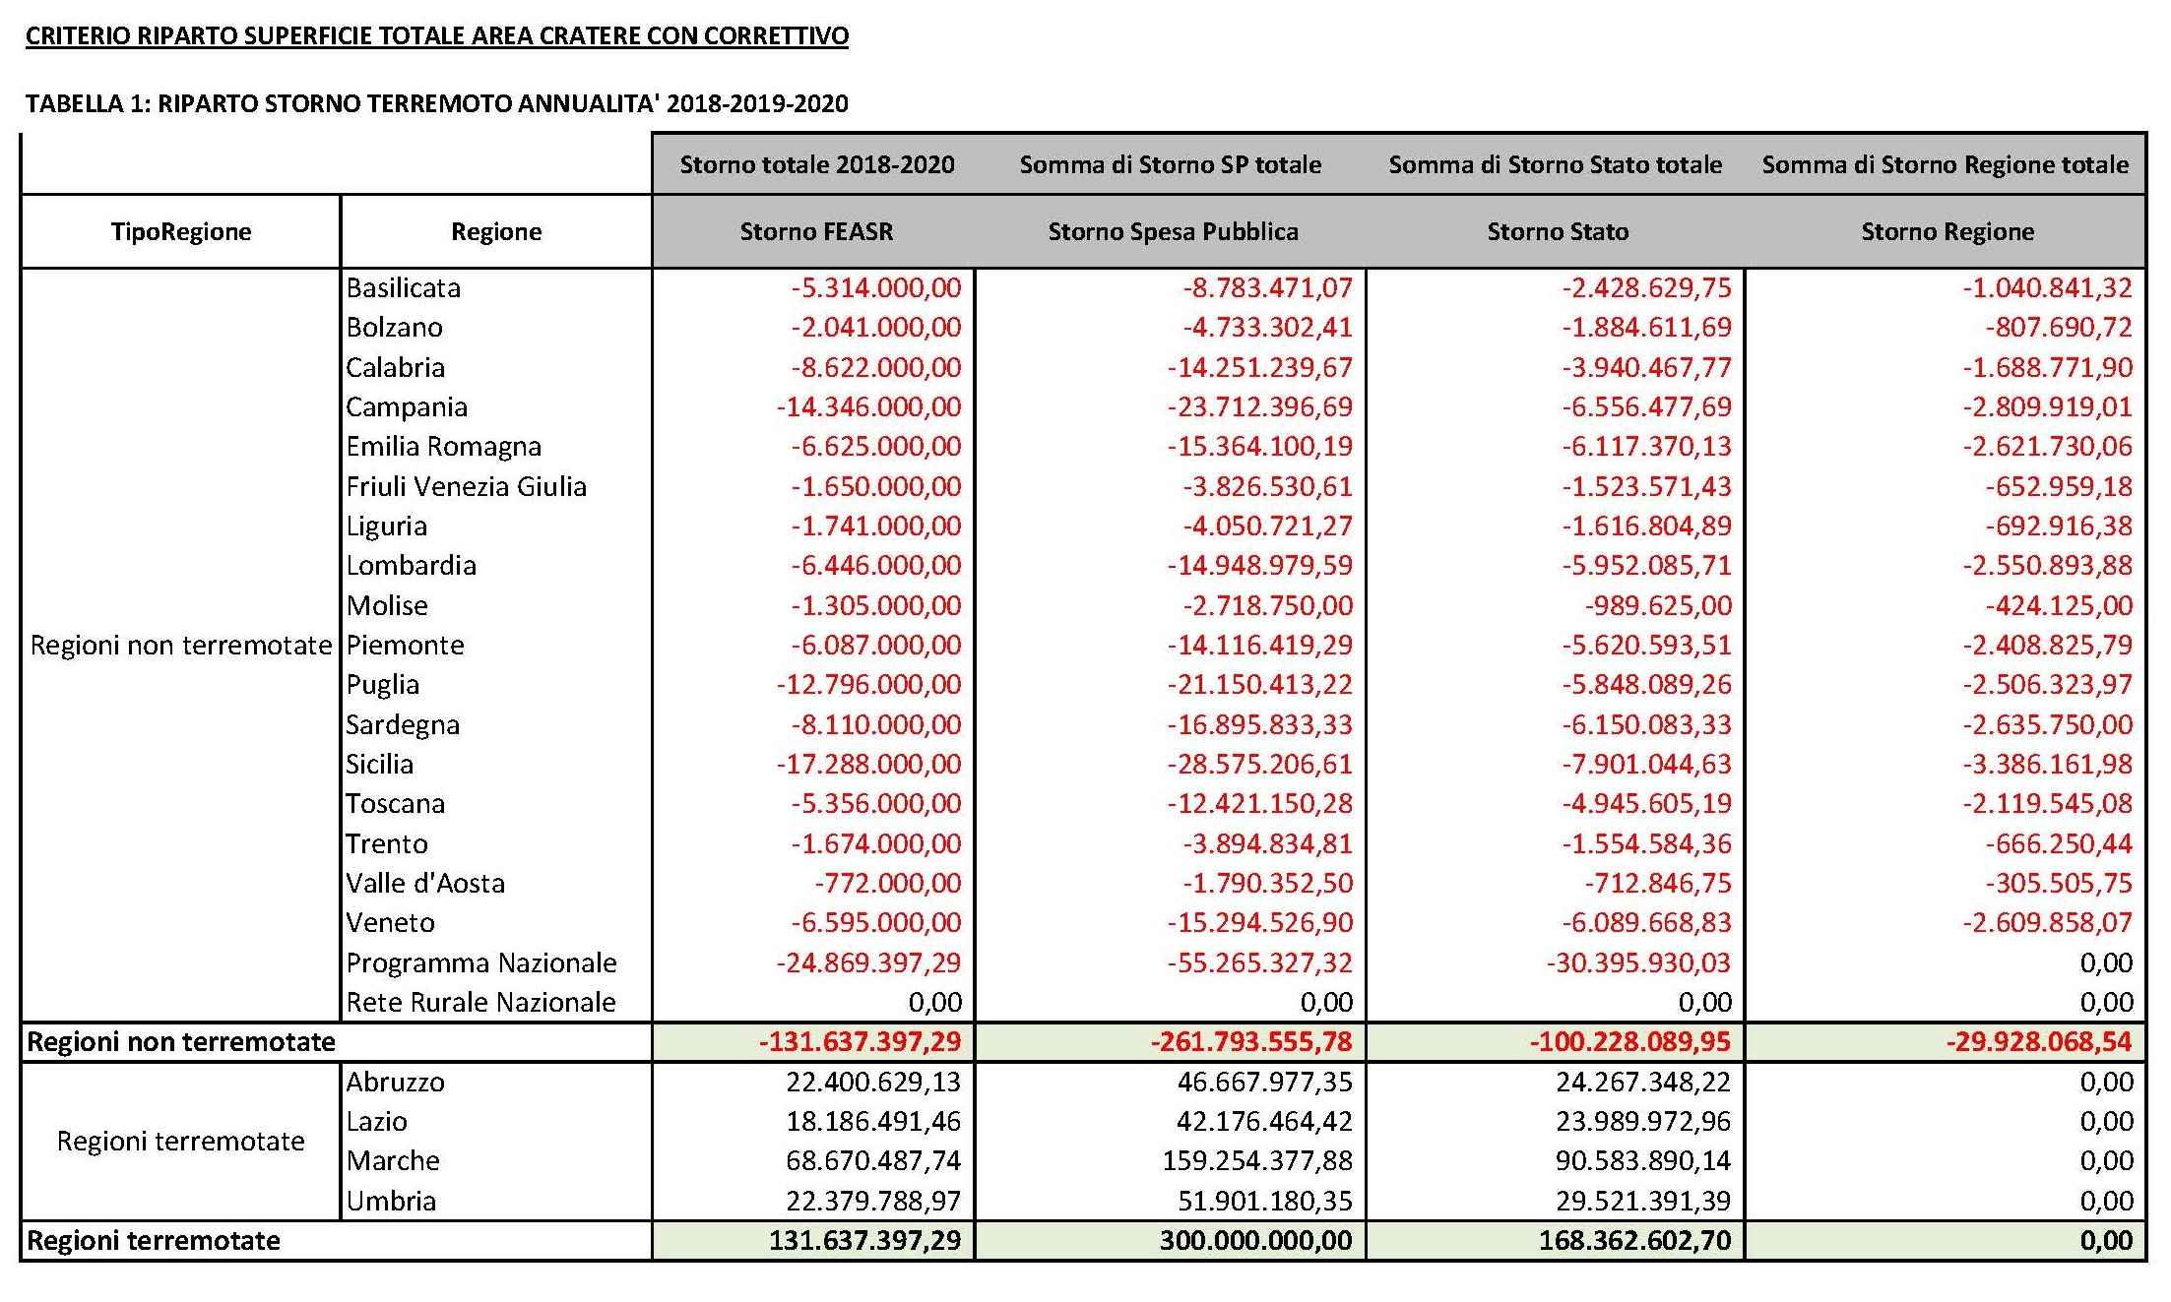This screenshot has height=1302, width=2171.
Task: Click subtotal value -100.228.089,95
Action: click(1630, 1042)
